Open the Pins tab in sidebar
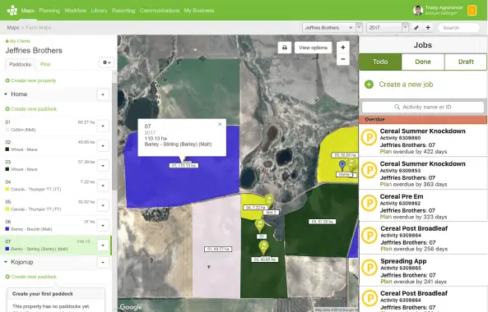Viewport: 488px width, 312px height. tap(45, 64)
